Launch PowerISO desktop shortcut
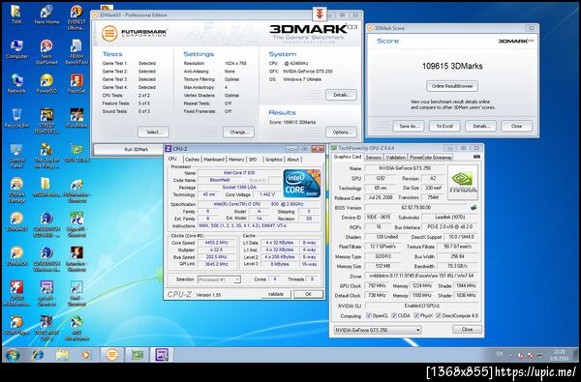 point(46,83)
